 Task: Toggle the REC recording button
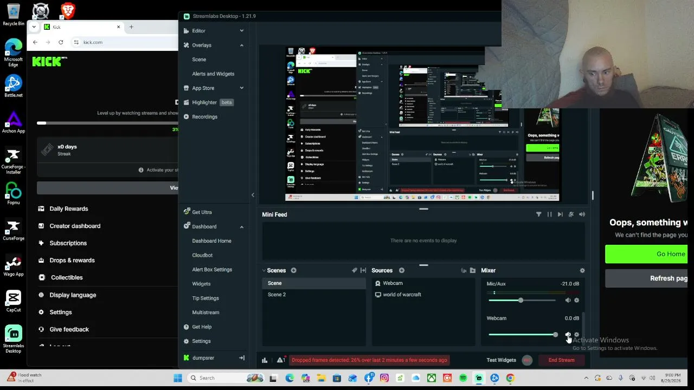(527, 360)
